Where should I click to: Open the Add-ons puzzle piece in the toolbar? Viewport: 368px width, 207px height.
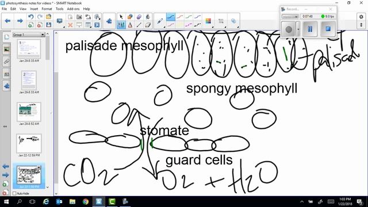click(x=109, y=21)
